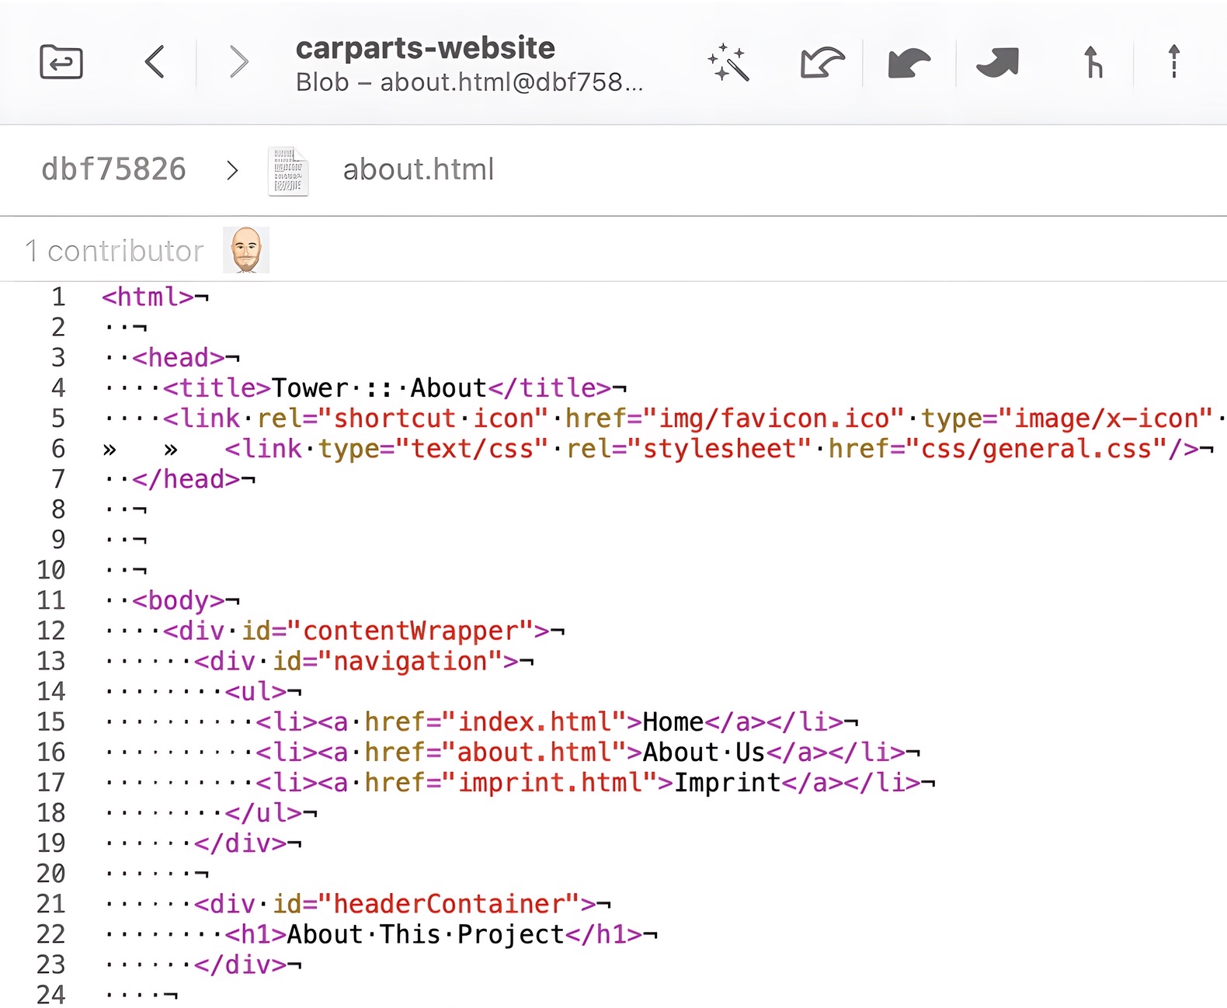Click the "1 contributor" label

pyautogui.click(x=114, y=251)
